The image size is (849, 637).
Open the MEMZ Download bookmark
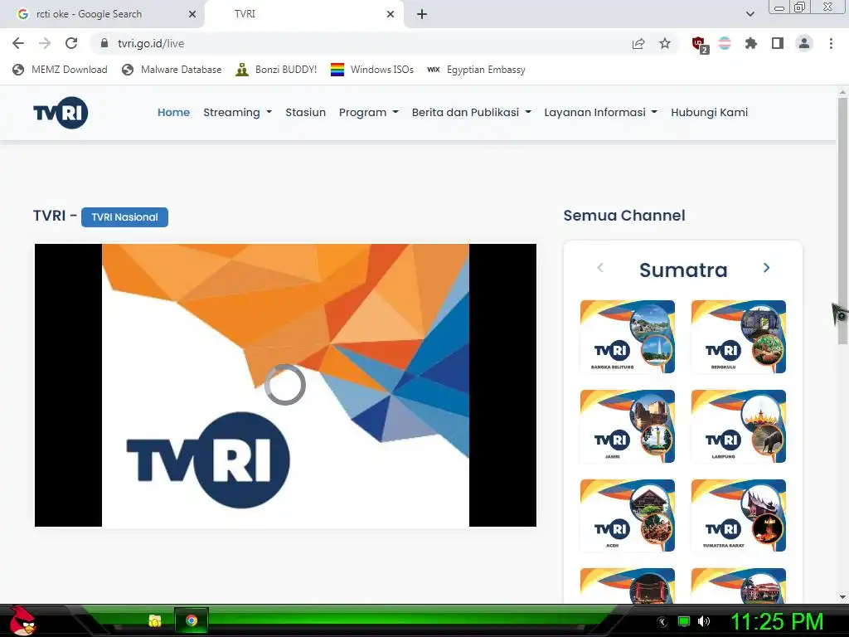tap(60, 70)
